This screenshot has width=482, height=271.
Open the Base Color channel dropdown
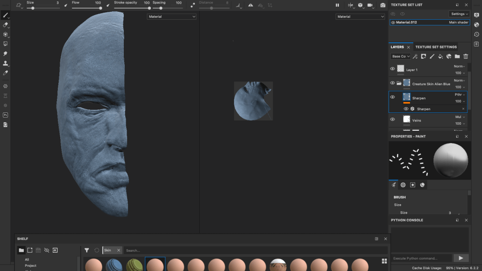coord(401,56)
